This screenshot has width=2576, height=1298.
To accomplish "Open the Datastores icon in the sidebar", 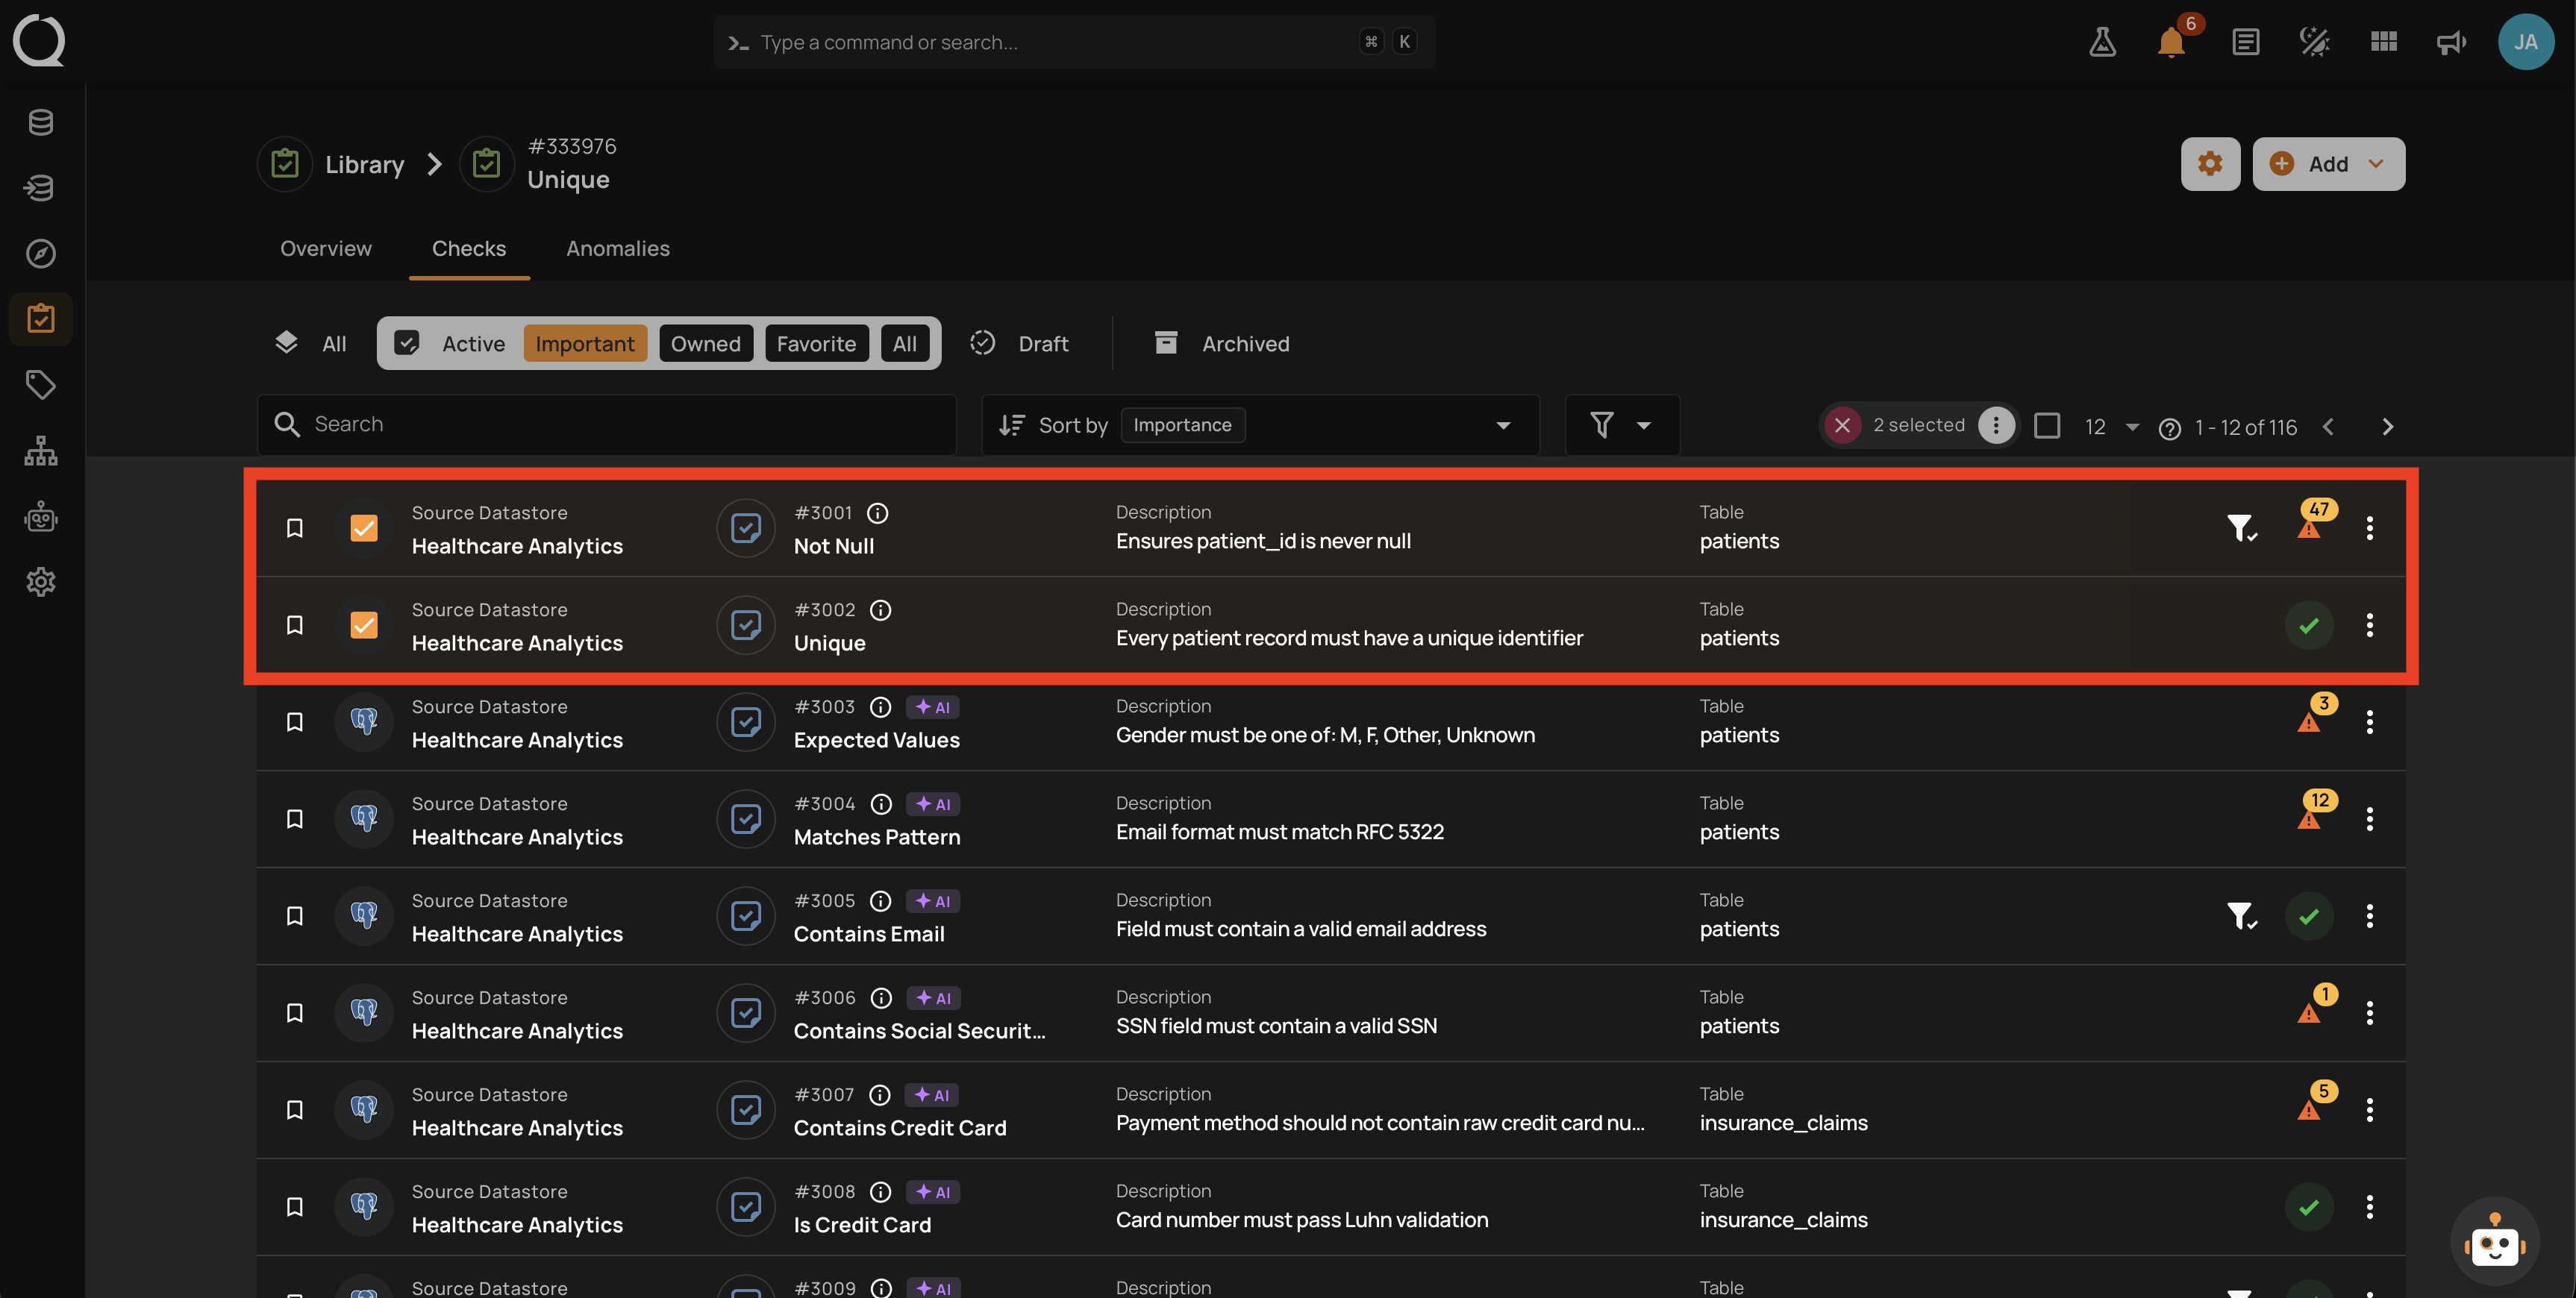I will click(x=41, y=122).
